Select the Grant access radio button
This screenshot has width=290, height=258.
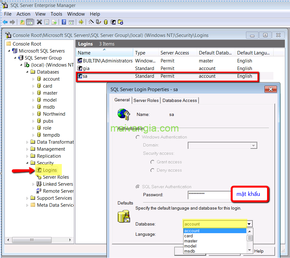(153, 162)
